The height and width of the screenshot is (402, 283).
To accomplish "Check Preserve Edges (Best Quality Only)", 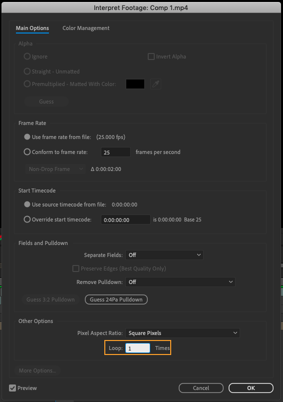I will point(76,268).
